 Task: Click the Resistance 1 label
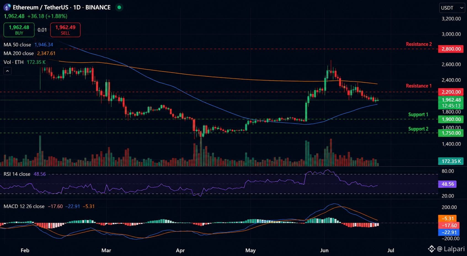tap(419, 86)
